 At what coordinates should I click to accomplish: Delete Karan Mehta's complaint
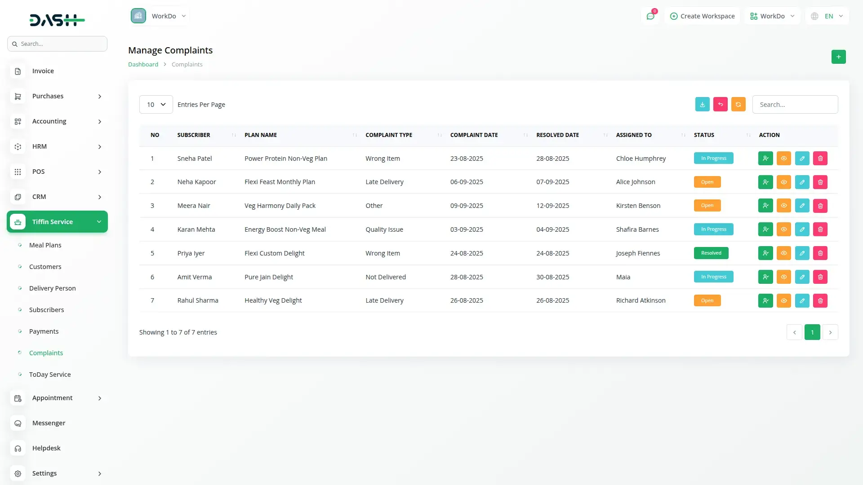coord(820,229)
